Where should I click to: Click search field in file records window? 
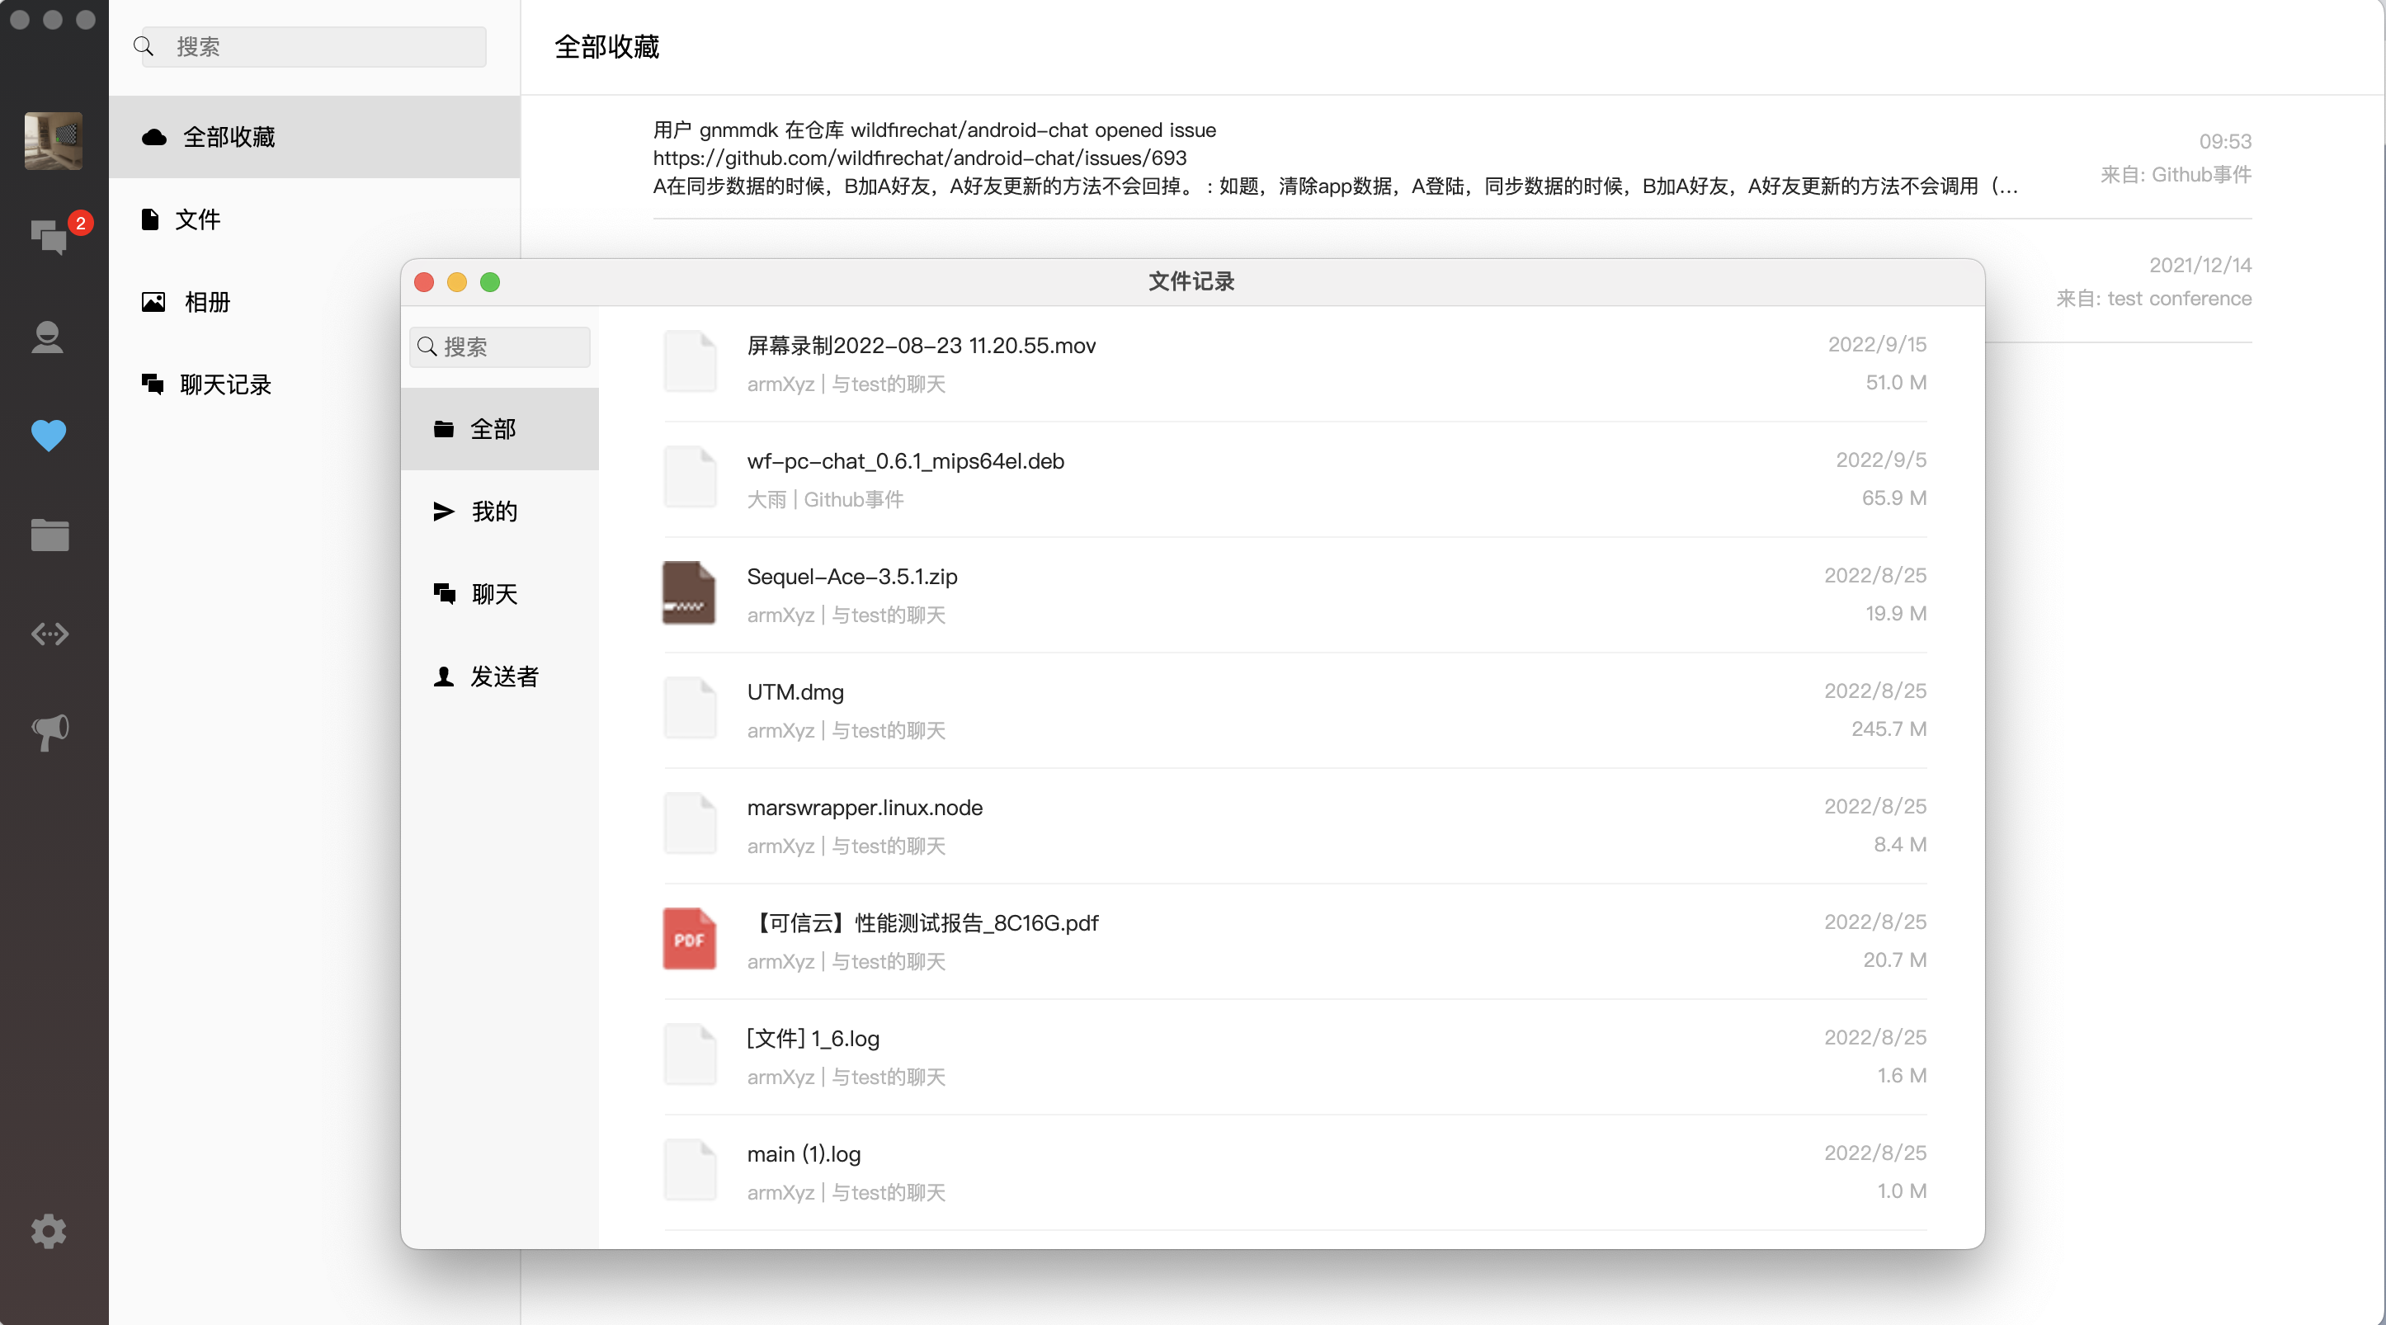[512, 347]
